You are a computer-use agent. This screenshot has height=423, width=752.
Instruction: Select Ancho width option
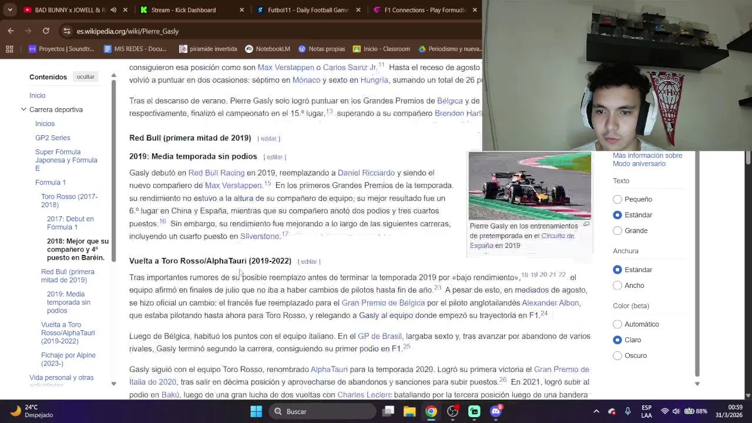617,286
